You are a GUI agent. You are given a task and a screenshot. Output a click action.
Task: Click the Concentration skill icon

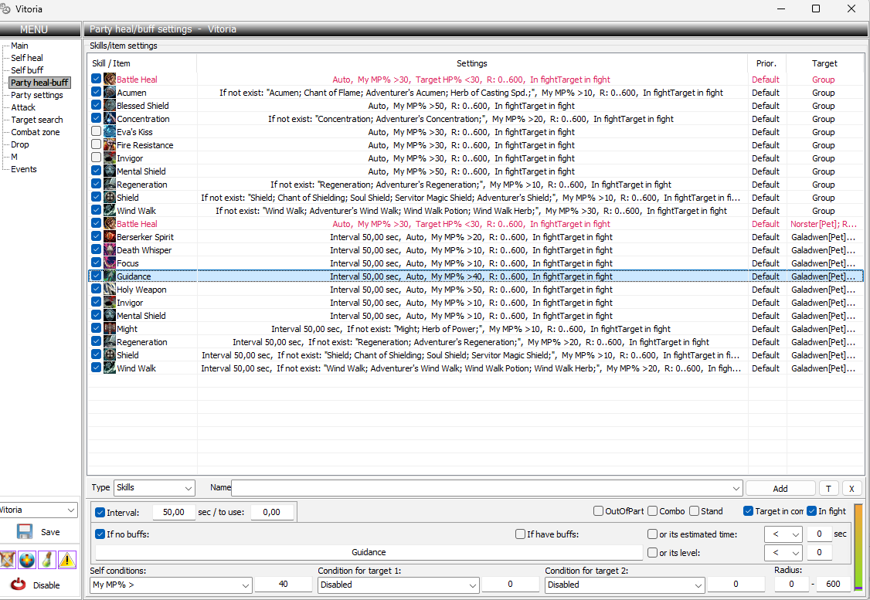pos(109,119)
